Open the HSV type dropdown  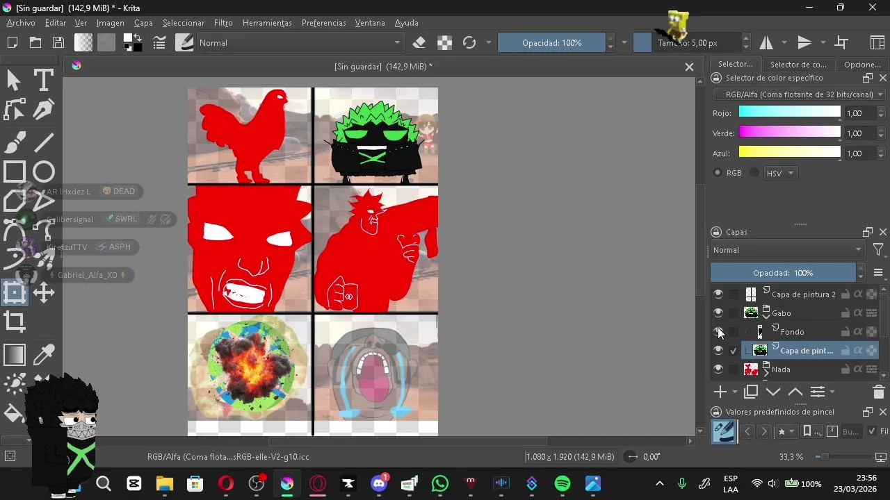coord(780,173)
